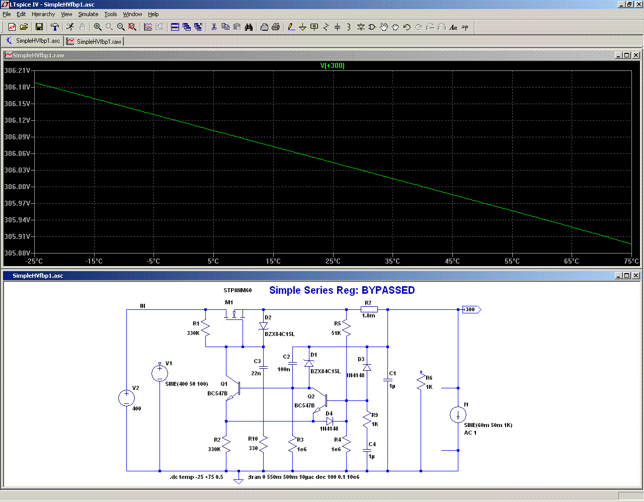Select the Draw Wire pencil tool
This screenshot has width=644, height=502.
click(x=291, y=27)
